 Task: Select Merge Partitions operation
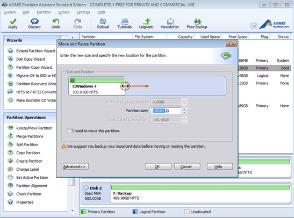click(x=25, y=136)
